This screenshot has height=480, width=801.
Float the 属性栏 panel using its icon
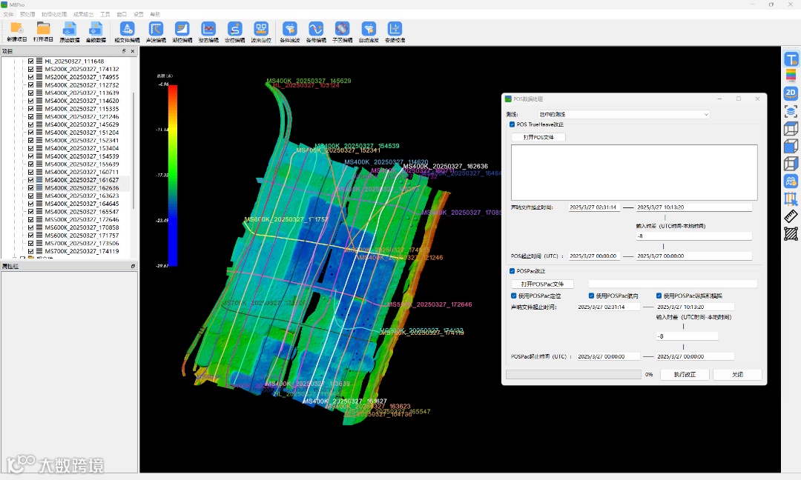(133, 266)
